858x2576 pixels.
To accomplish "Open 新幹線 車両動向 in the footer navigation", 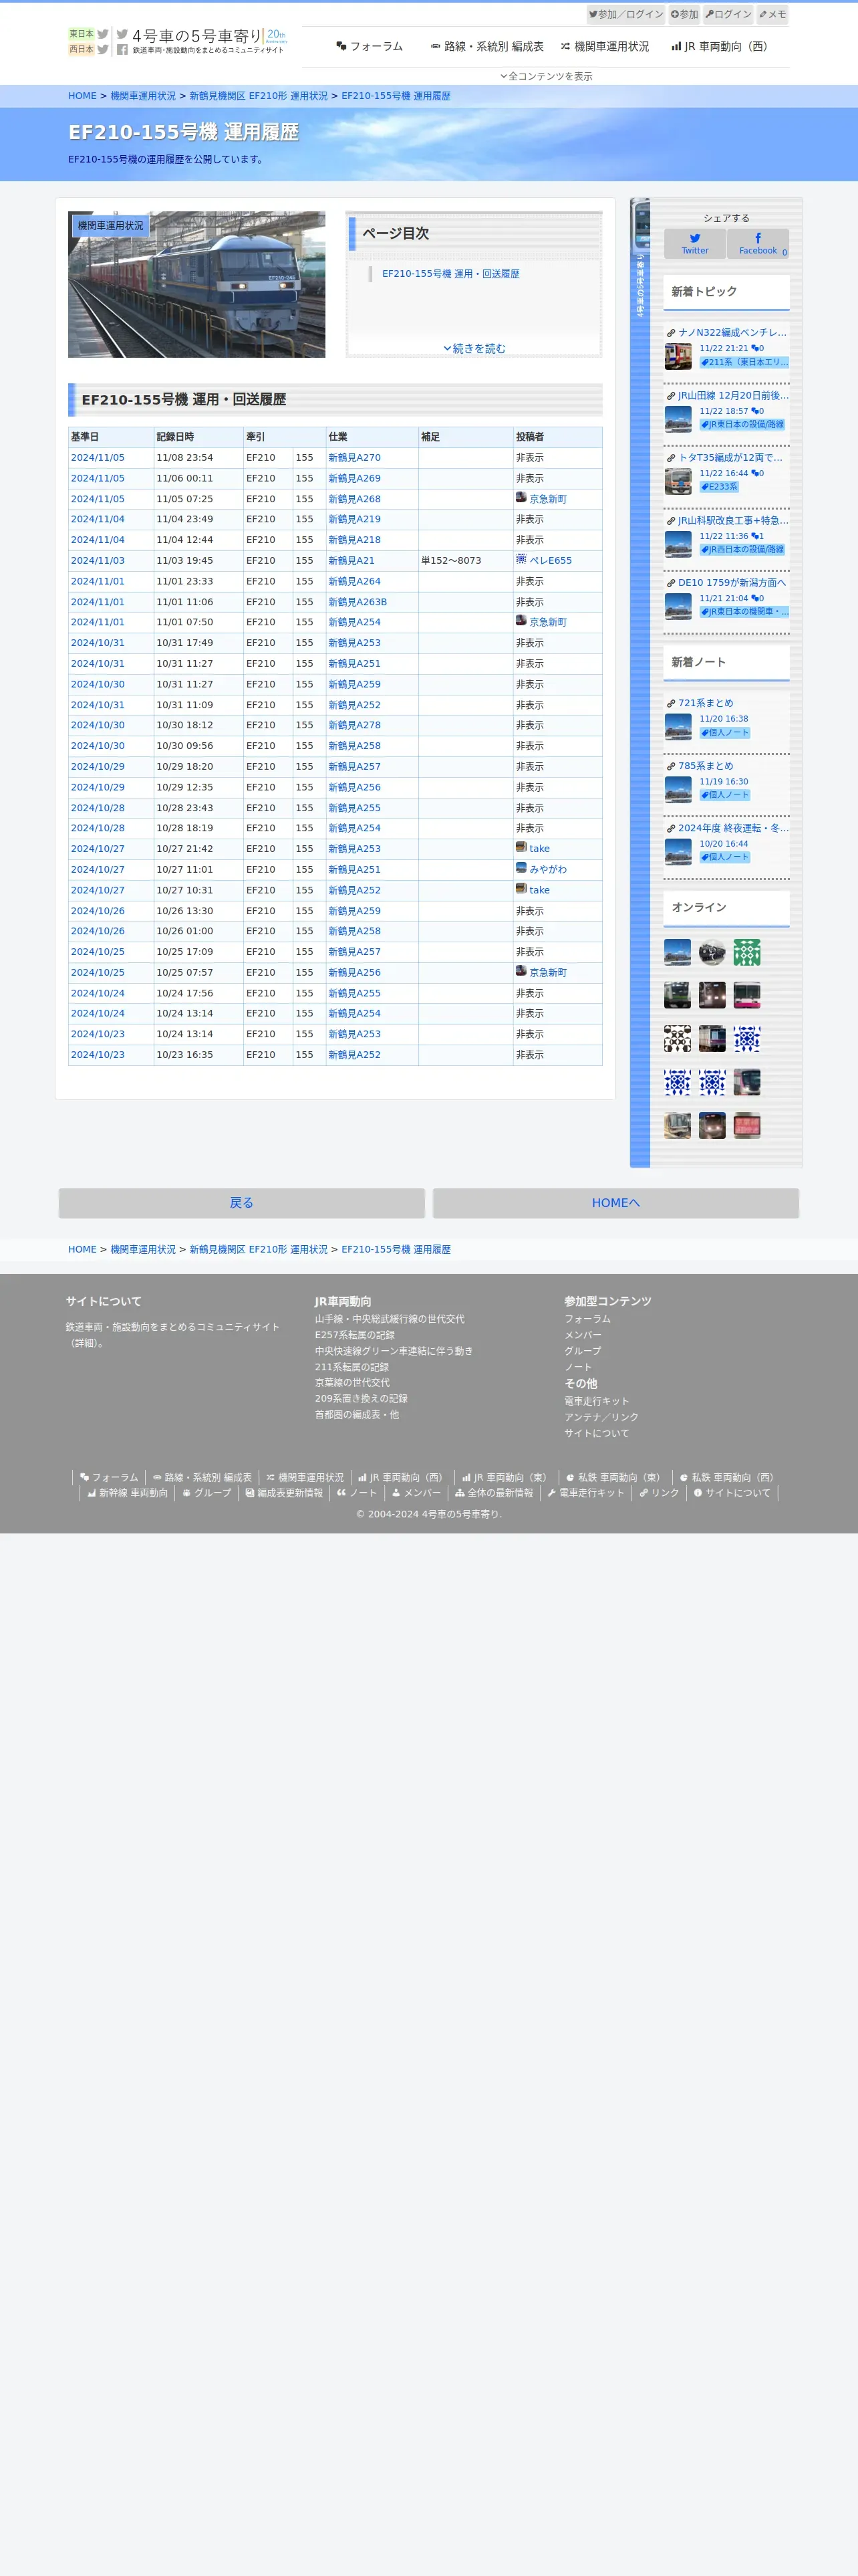I will [127, 1493].
